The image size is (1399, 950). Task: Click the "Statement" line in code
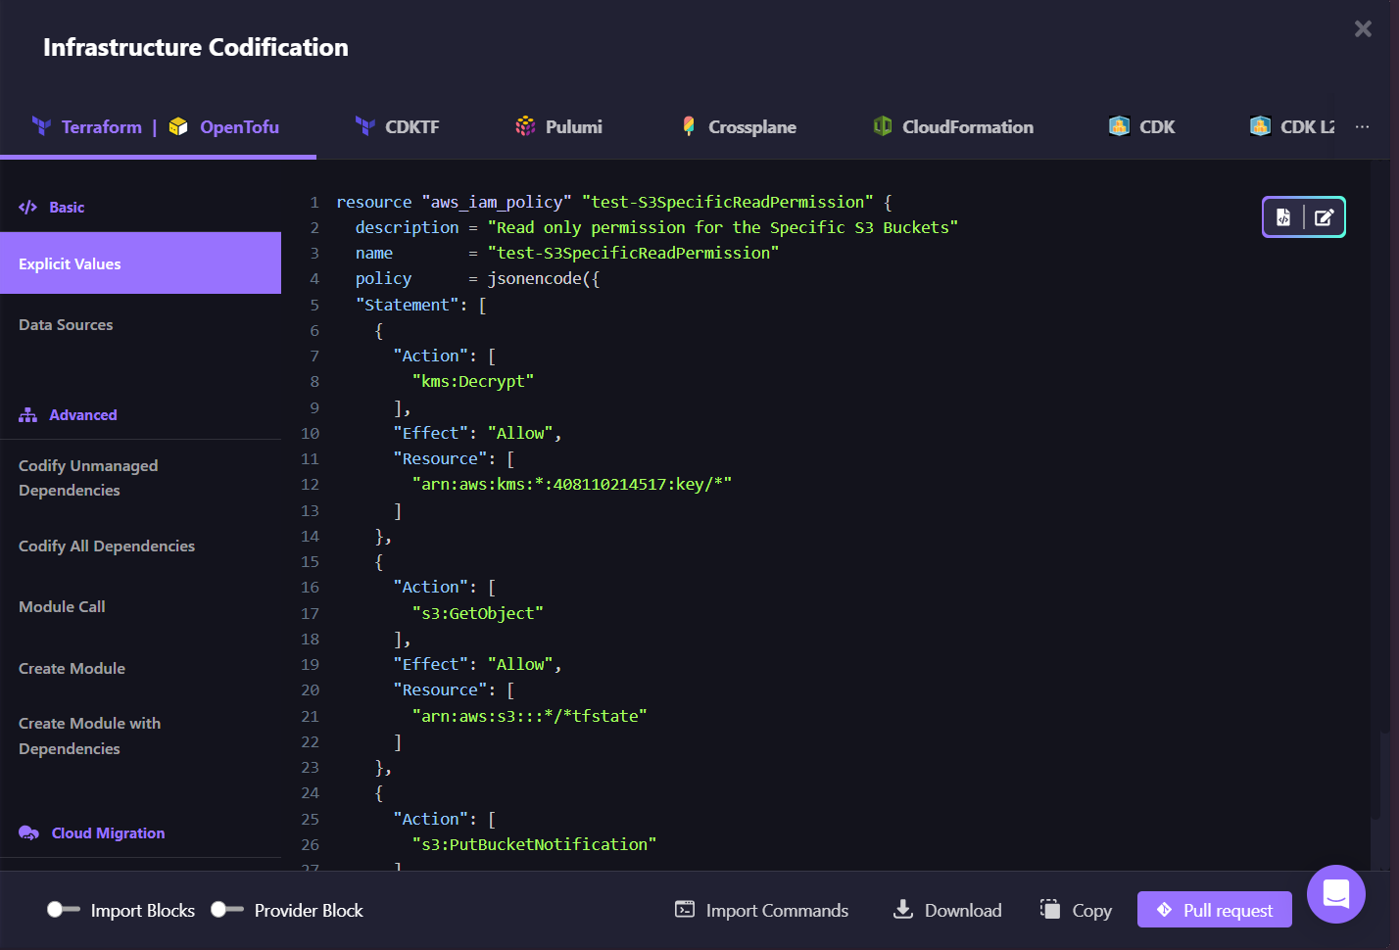pos(420,305)
